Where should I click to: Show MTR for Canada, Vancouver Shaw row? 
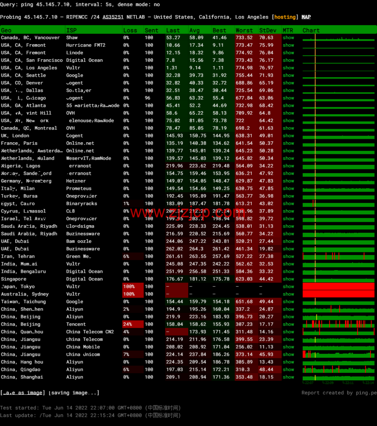click(288, 38)
